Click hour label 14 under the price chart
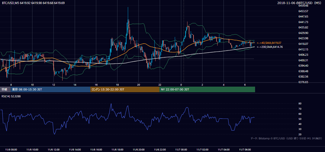325x152 pixels. [75, 84]
